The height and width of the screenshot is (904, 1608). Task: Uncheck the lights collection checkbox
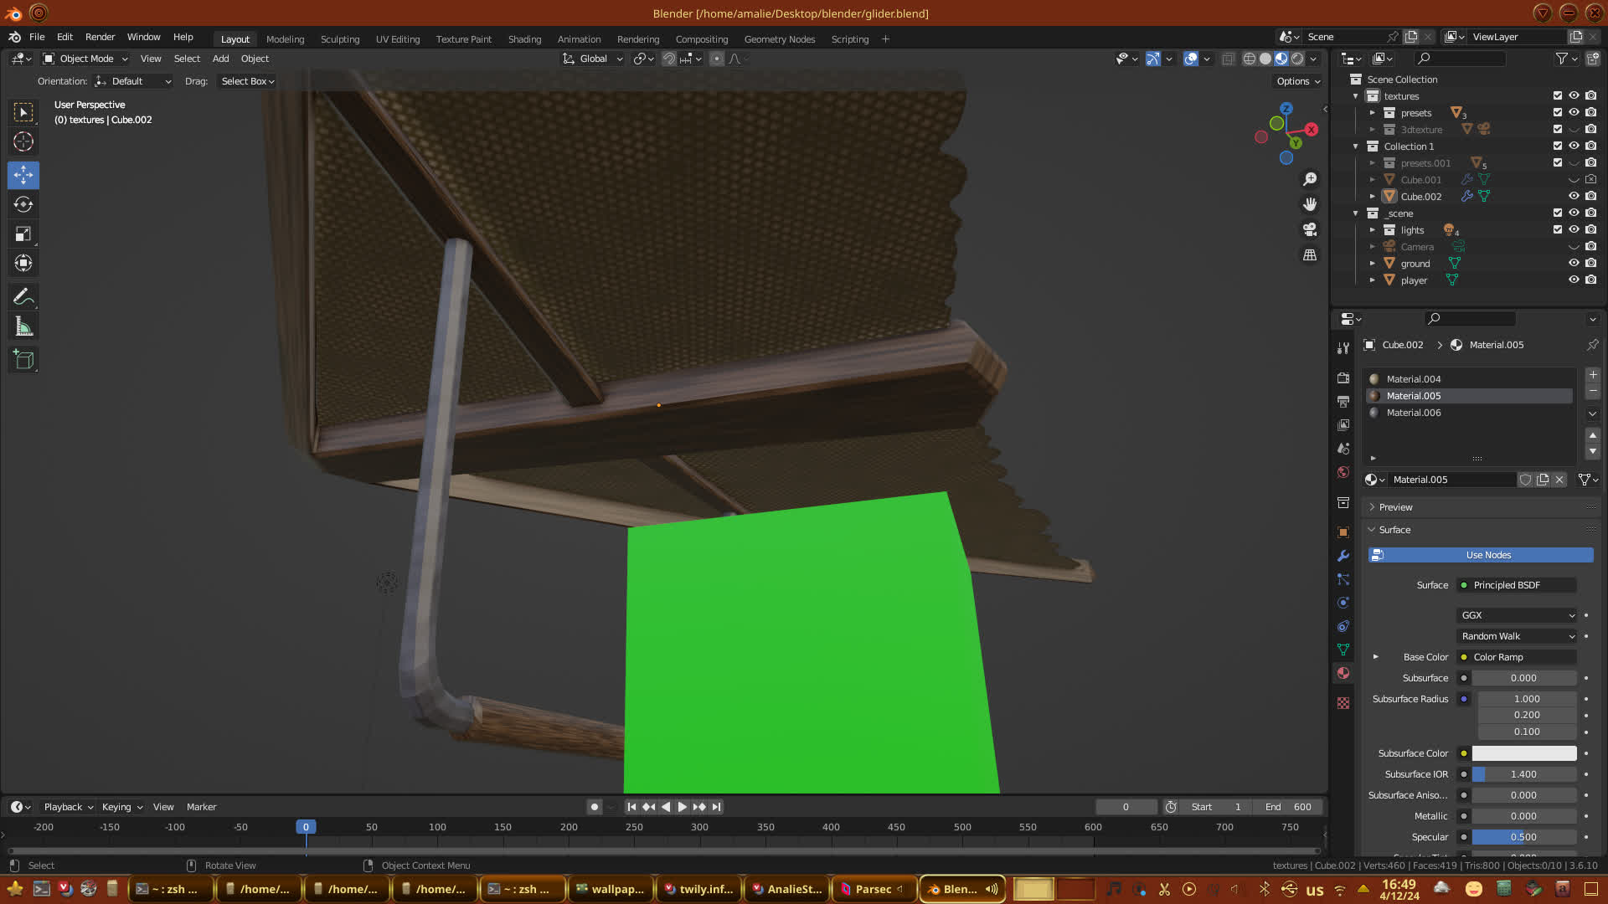coord(1558,229)
